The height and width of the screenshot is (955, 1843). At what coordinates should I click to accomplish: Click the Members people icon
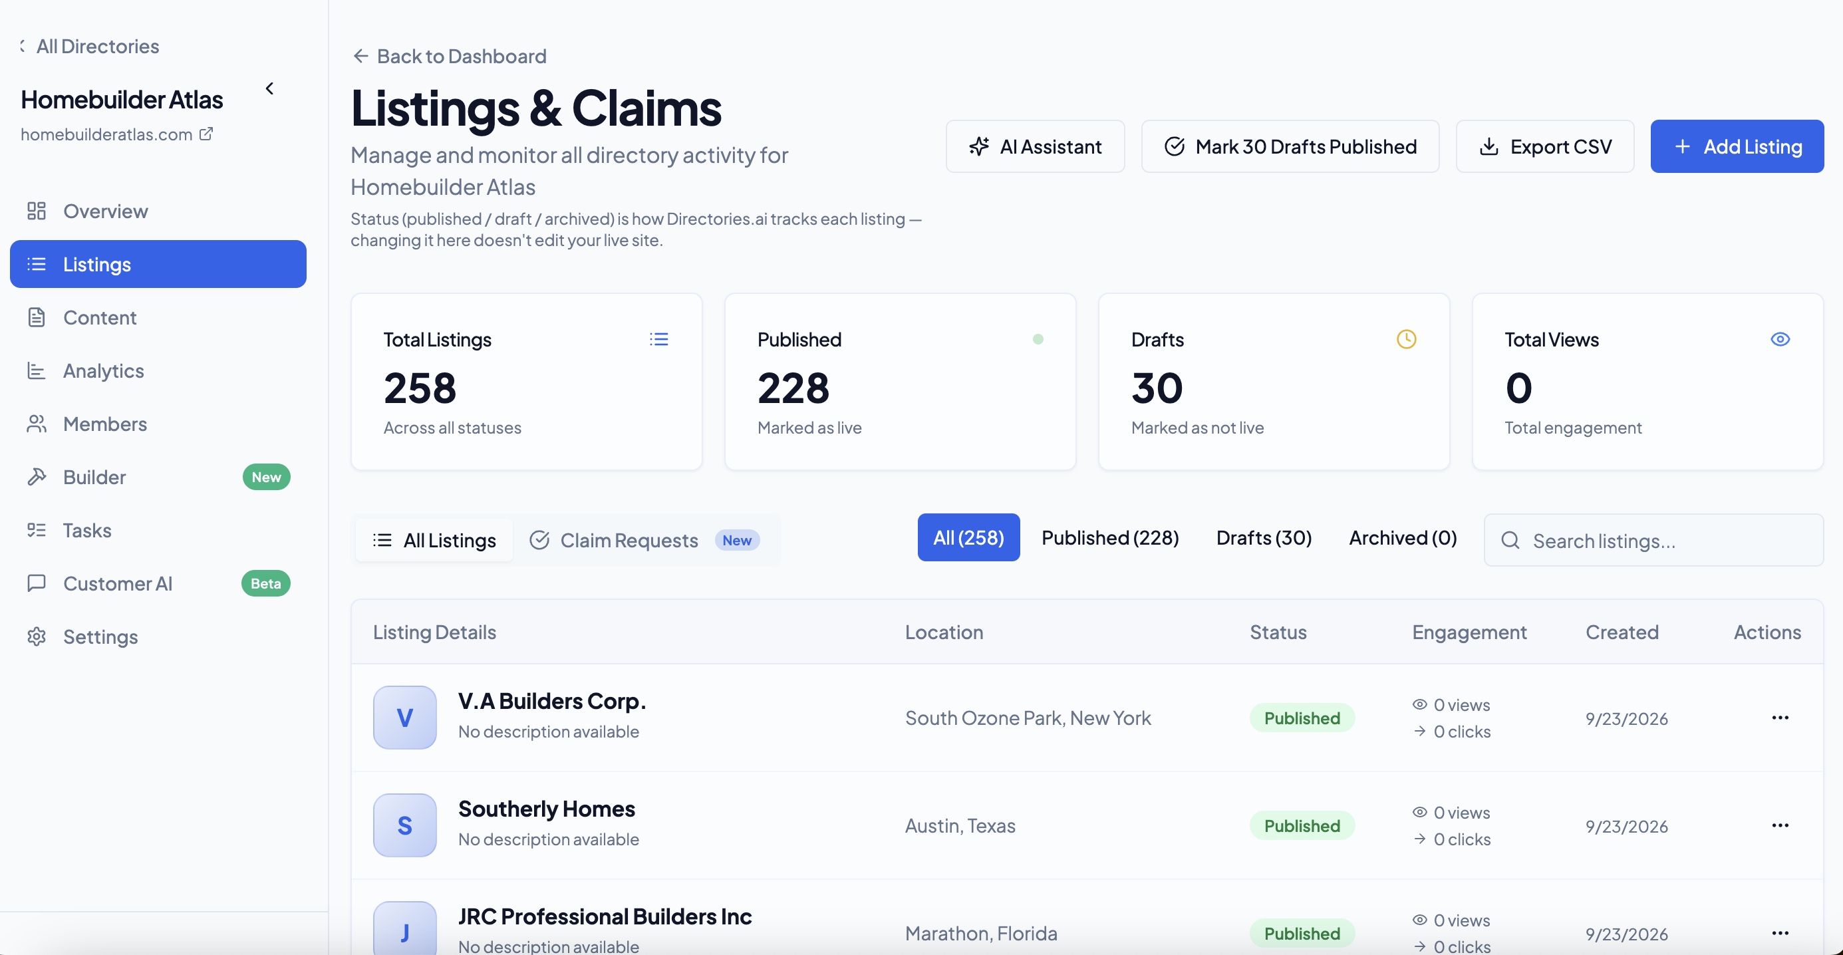coord(37,424)
